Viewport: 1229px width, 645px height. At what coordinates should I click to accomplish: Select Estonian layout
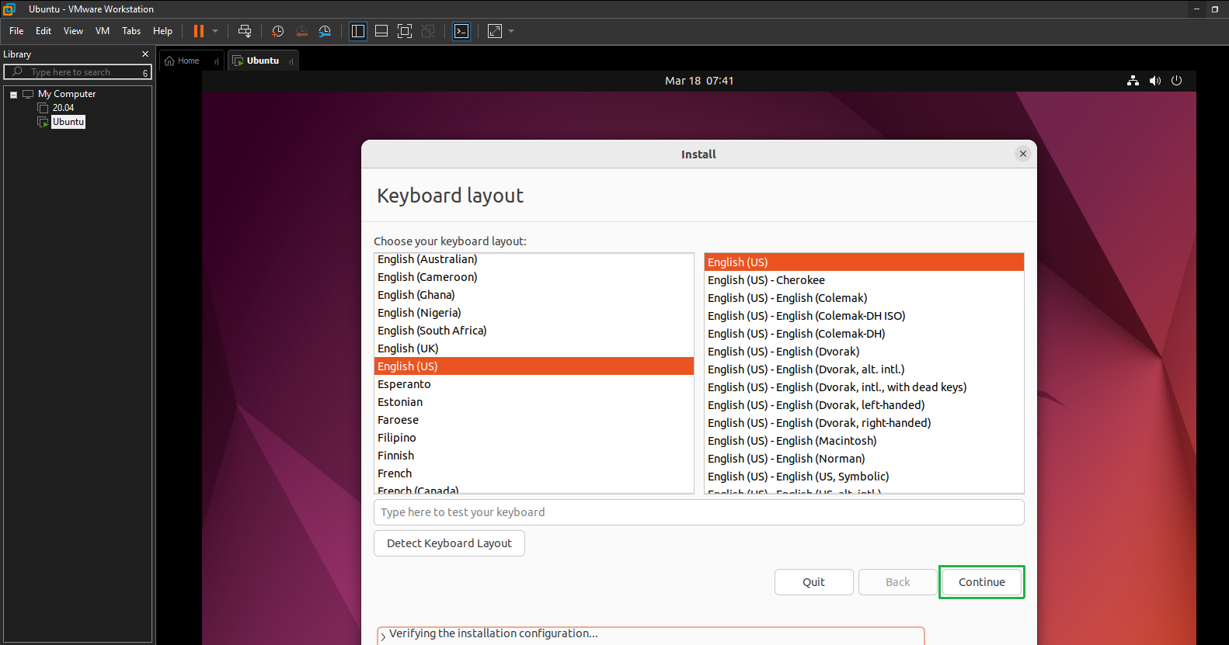534,402
